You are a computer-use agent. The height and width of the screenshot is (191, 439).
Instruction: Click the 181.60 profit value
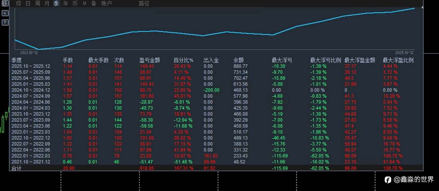pos(146,96)
